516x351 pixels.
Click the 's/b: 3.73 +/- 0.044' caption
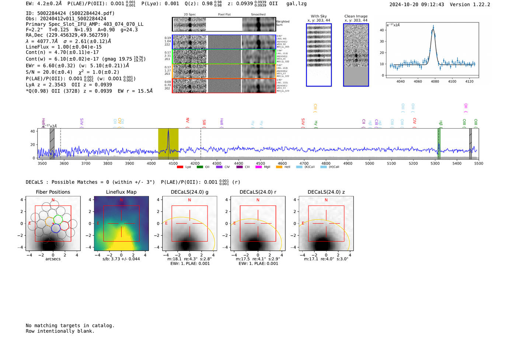121,259
